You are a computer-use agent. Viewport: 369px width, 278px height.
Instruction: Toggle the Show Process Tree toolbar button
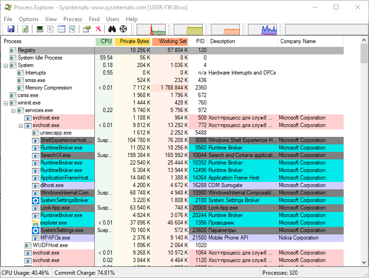51,29
